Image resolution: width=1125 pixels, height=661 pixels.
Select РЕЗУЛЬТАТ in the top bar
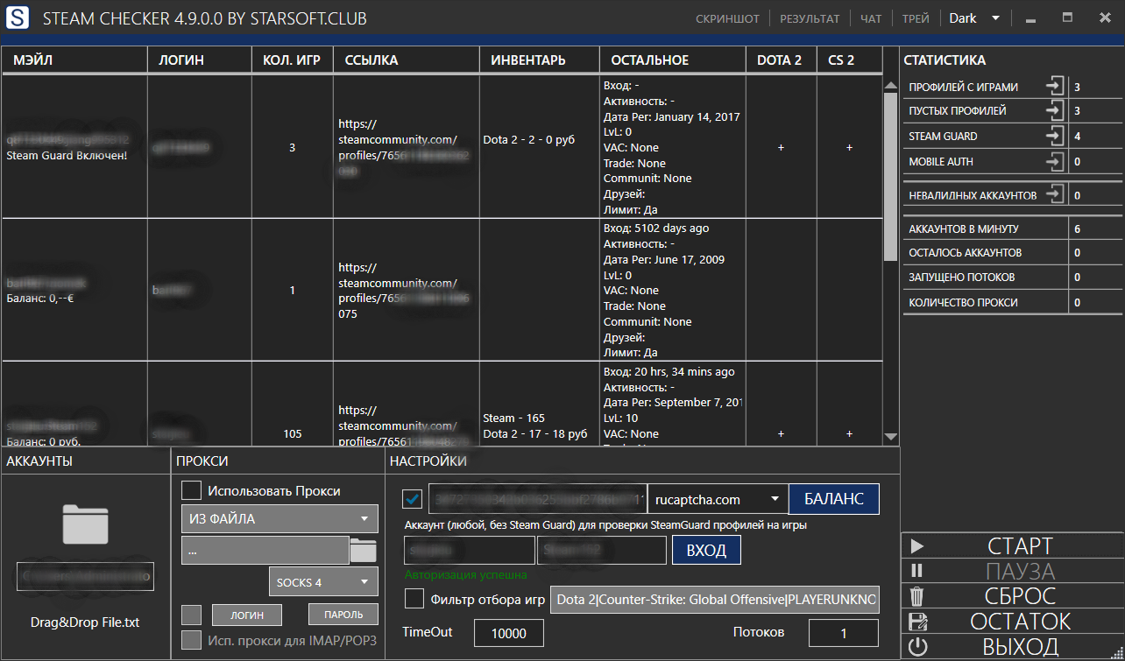coord(810,18)
